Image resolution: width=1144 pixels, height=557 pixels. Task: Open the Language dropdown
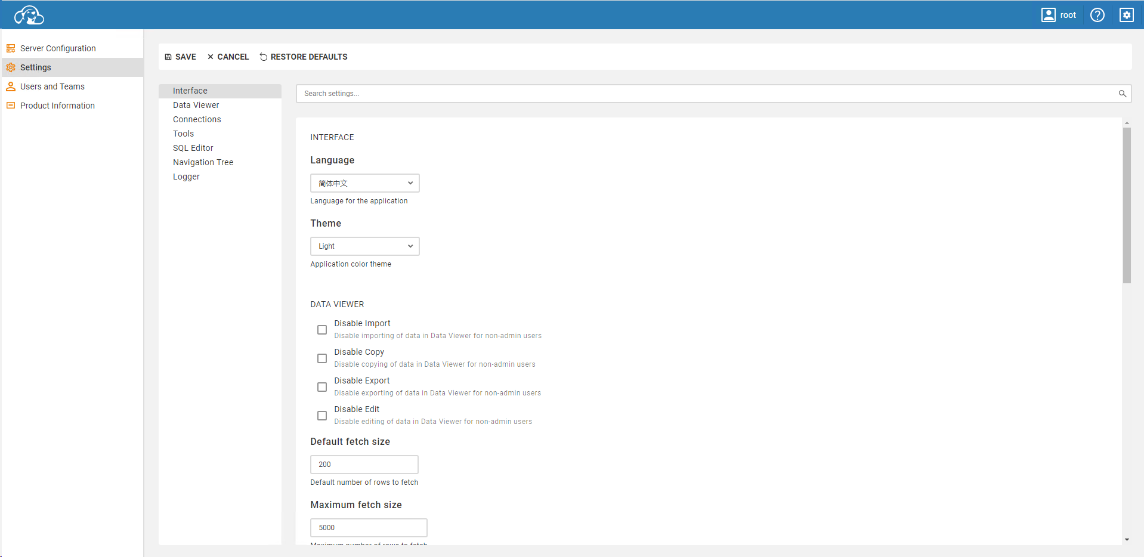click(365, 183)
